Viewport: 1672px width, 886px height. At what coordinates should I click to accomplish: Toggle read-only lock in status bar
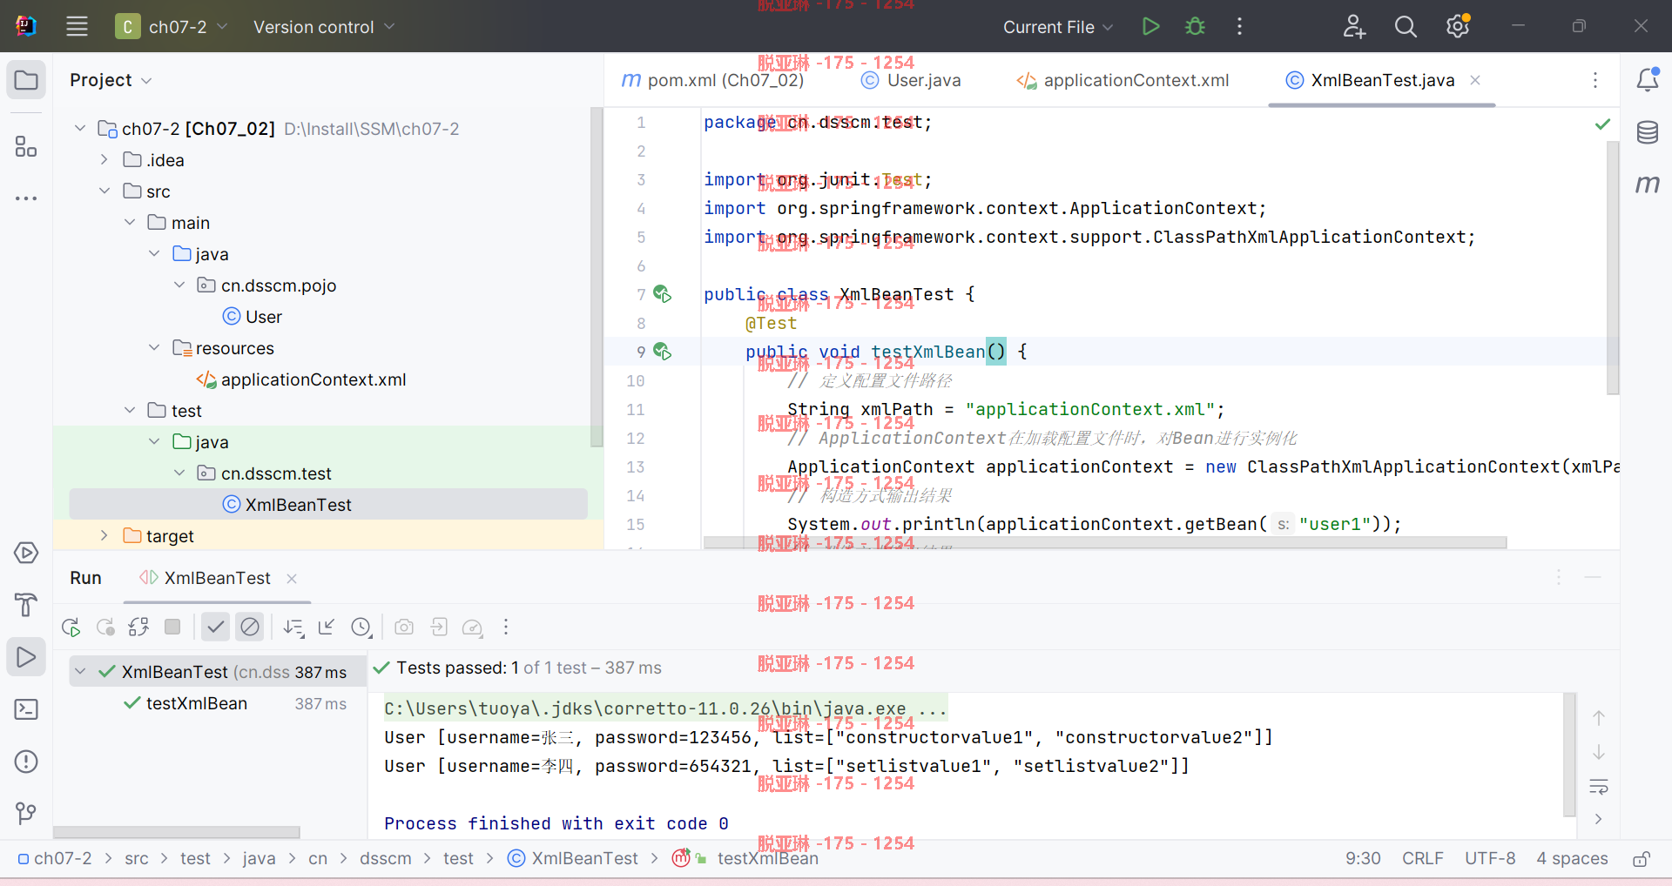click(1642, 859)
